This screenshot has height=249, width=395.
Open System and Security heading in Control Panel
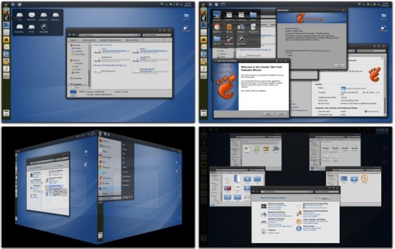coord(276,204)
